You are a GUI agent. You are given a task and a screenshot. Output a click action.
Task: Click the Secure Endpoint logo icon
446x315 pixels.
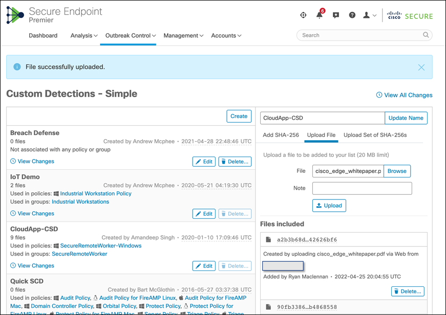click(x=15, y=15)
